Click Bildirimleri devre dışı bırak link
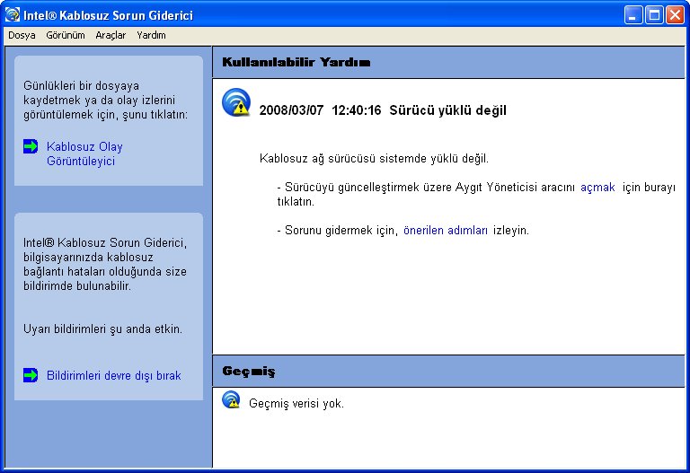This screenshot has height=473, width=690. (x=113, y=375)
